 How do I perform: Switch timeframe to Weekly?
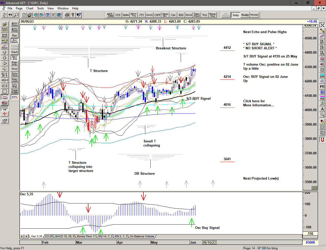[x=245, y=15]
